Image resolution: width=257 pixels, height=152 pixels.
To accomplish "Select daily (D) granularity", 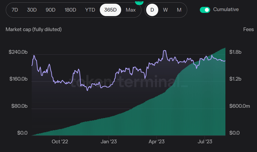I will (152, 10).
